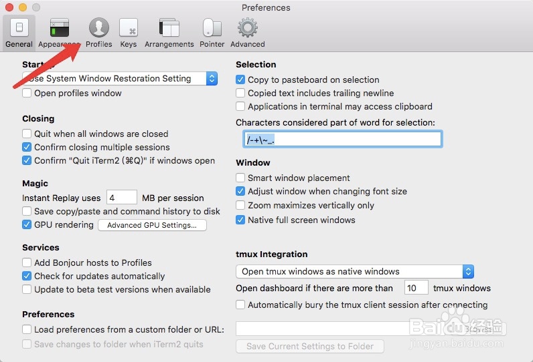Open the Keys preferences icon

click(129, 27)
